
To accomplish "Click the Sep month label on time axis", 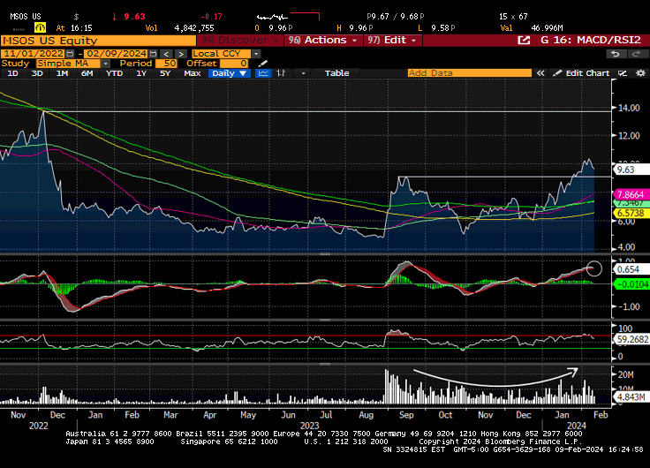I will (406, 415).
